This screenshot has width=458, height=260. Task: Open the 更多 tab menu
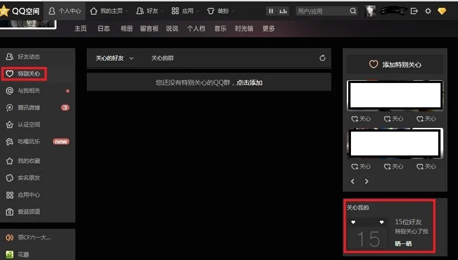268,28
